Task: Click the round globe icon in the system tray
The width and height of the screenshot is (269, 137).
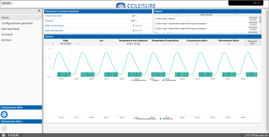Action: [248, 135]
